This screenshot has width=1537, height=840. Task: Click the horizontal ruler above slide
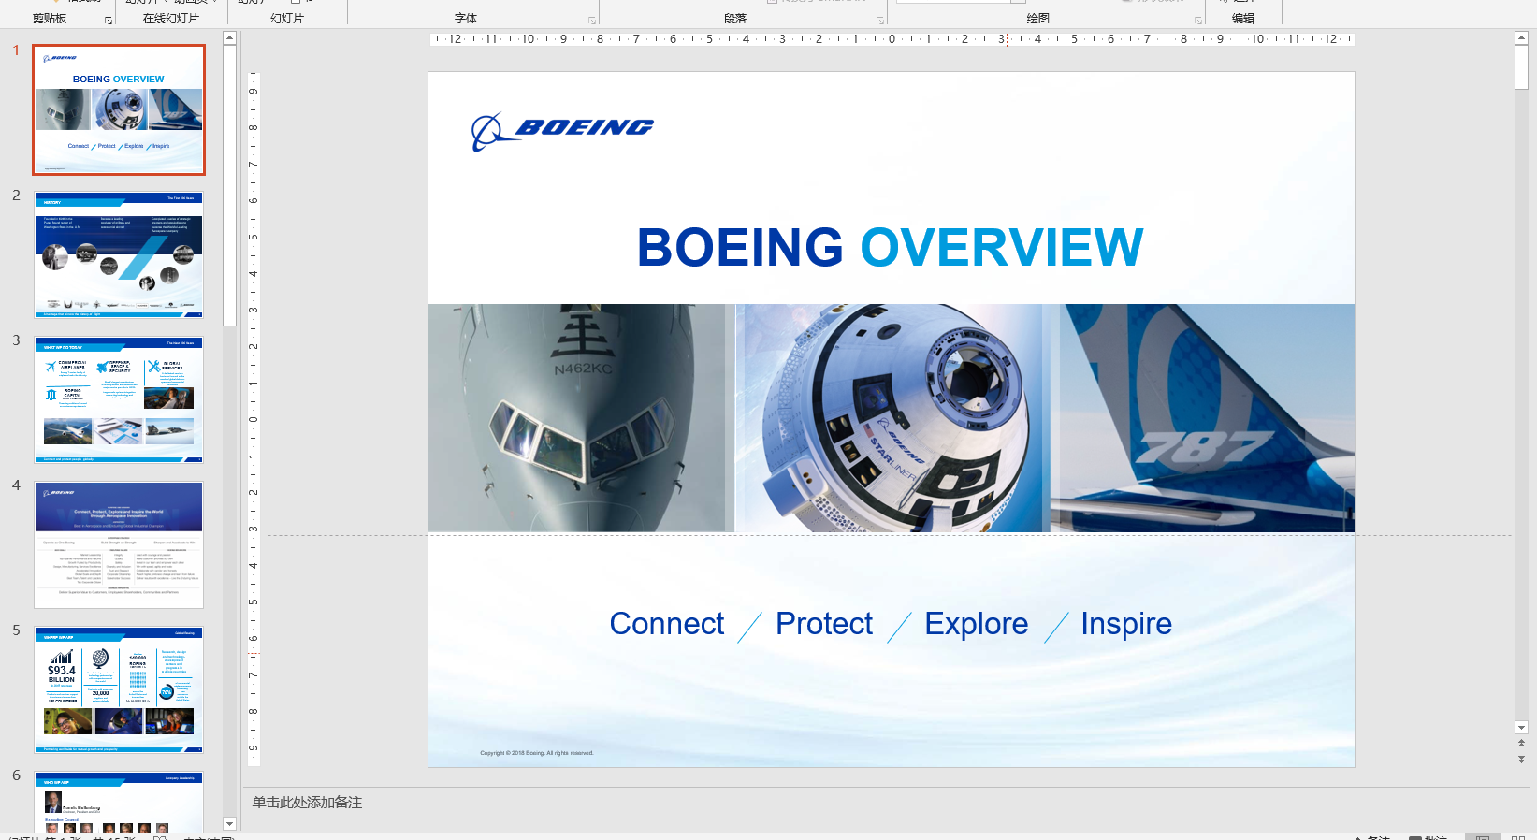tap(892, 39)
